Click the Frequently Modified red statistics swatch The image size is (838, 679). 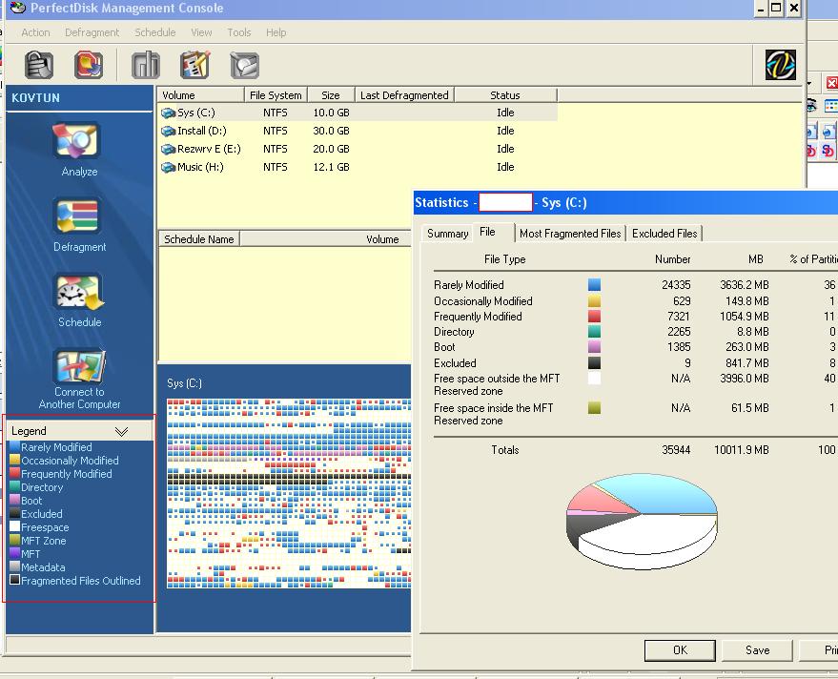click(594, 316)
